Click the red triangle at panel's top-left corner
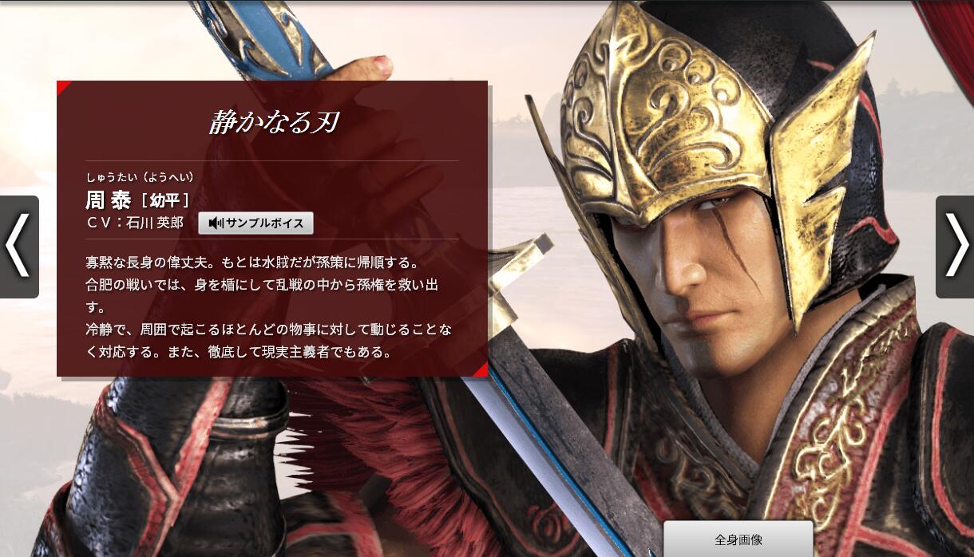974x557 pixels. pyautogui.click(x=61, y=85)
